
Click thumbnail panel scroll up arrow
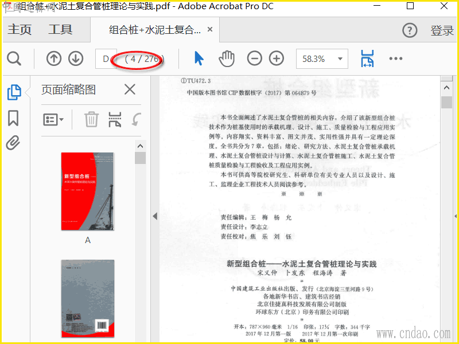pyautogui.click(x=140, y=146)
